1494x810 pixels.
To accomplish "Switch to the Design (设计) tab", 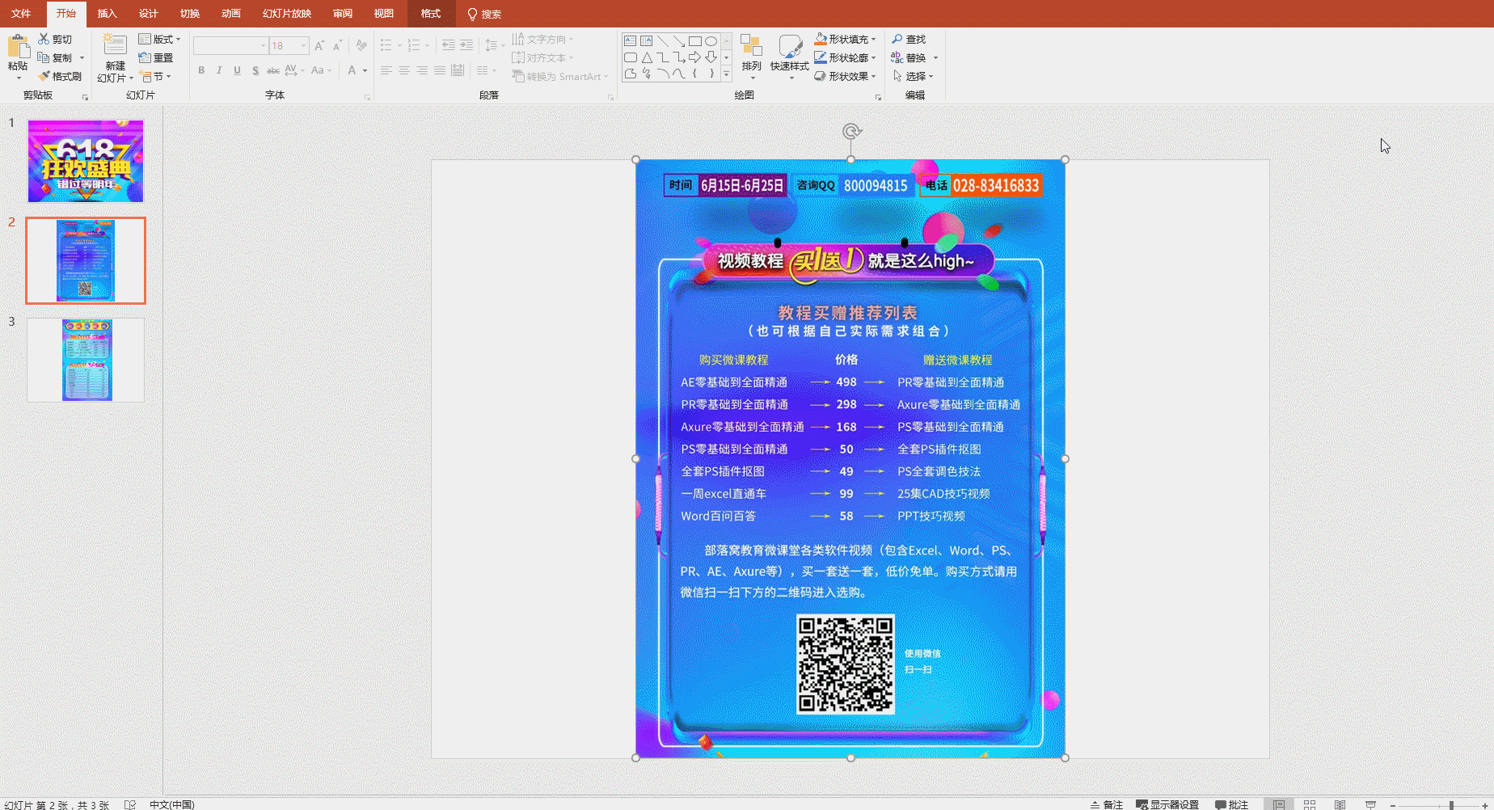I will pos(148,14).
